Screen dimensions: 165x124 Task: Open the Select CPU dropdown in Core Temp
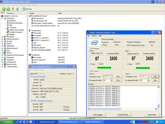tap(58, 74)
